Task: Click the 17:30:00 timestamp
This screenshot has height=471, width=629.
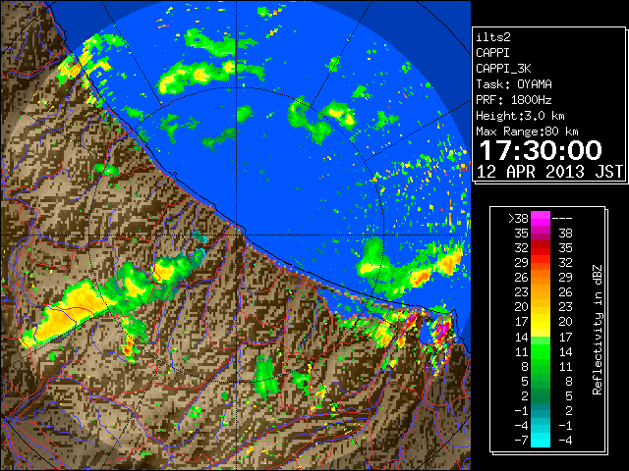Action: point(541,150)
